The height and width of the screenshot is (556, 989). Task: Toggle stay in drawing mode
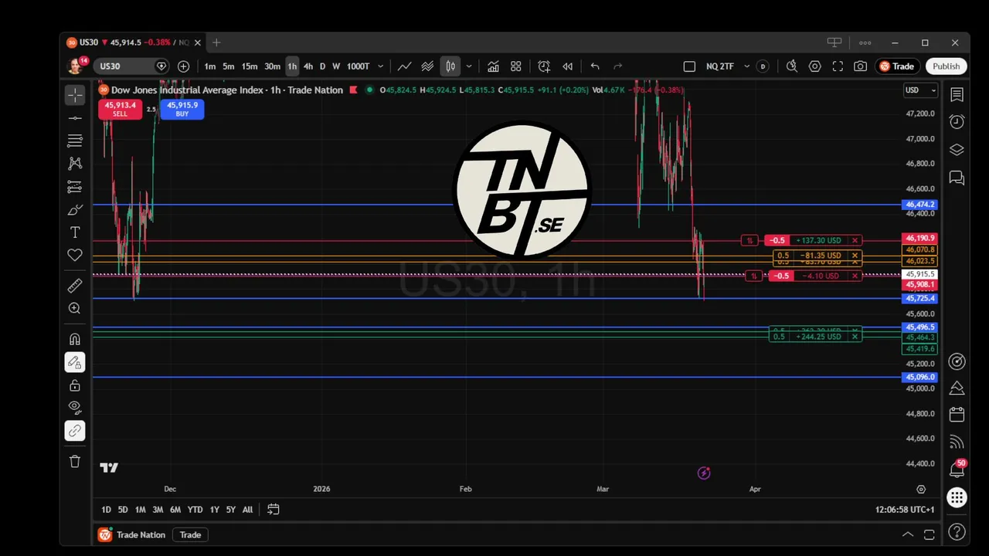point(75,362)
